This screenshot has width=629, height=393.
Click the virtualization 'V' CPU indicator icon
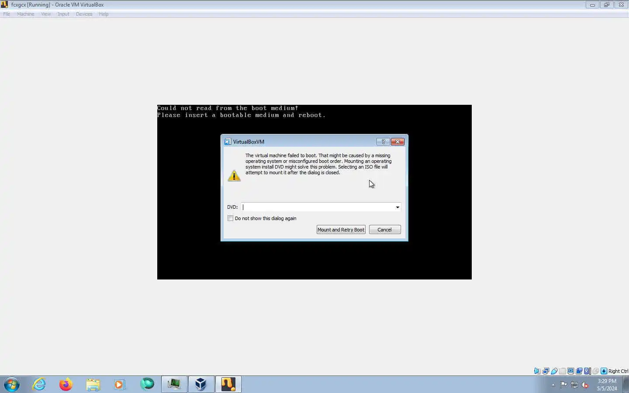tap(587, 371)
